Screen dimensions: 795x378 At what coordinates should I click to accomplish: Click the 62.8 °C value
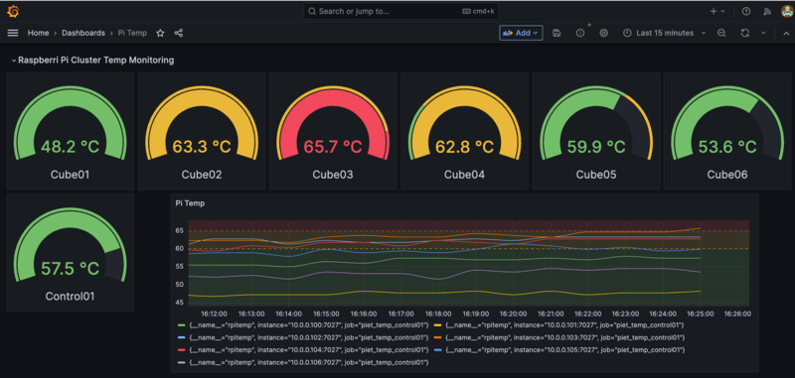464,147
